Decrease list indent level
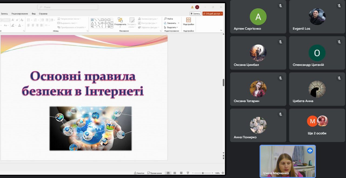The image size is (346, 178). click(x=43, y=20)
